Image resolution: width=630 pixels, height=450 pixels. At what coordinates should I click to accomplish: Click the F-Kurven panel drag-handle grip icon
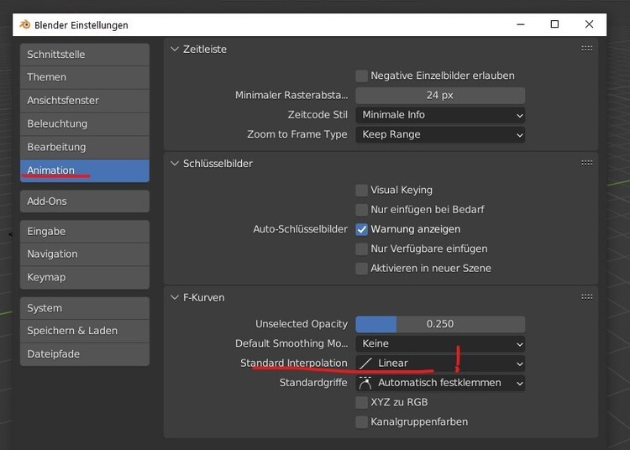coord(587,296)
